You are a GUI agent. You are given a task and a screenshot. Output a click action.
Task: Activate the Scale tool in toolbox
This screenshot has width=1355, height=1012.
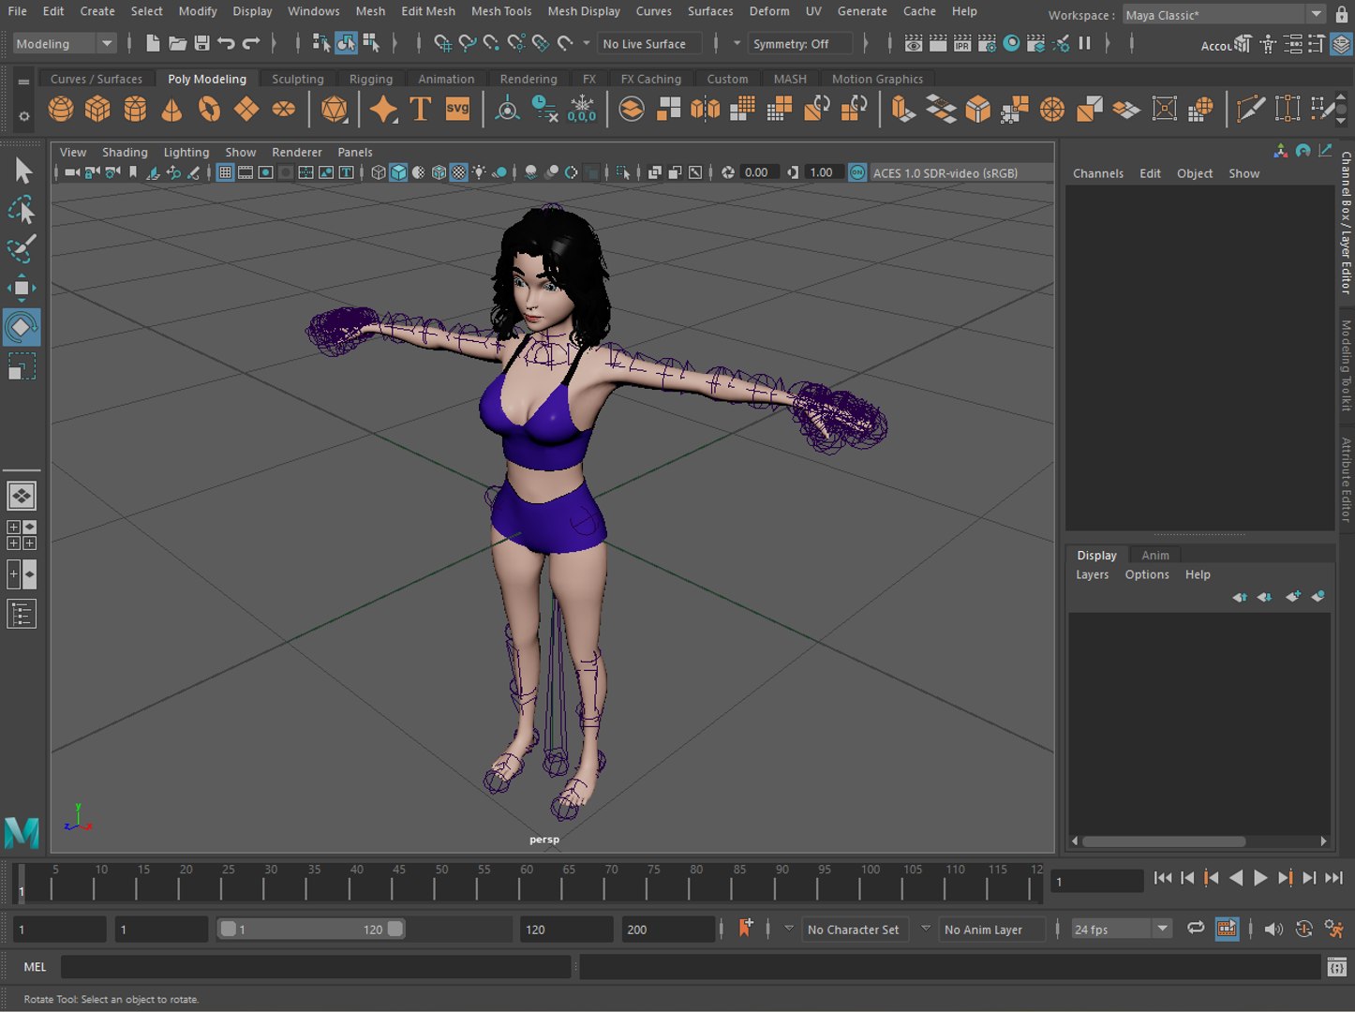[22, 365]
